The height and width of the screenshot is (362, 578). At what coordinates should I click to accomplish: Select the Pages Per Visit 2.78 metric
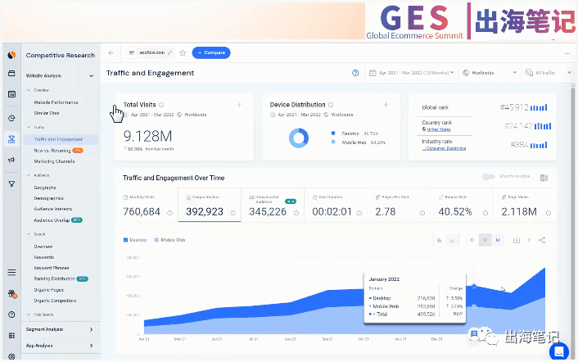click(x=399, y=205)
